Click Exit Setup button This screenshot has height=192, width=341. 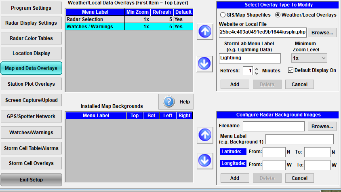[32, 179]
